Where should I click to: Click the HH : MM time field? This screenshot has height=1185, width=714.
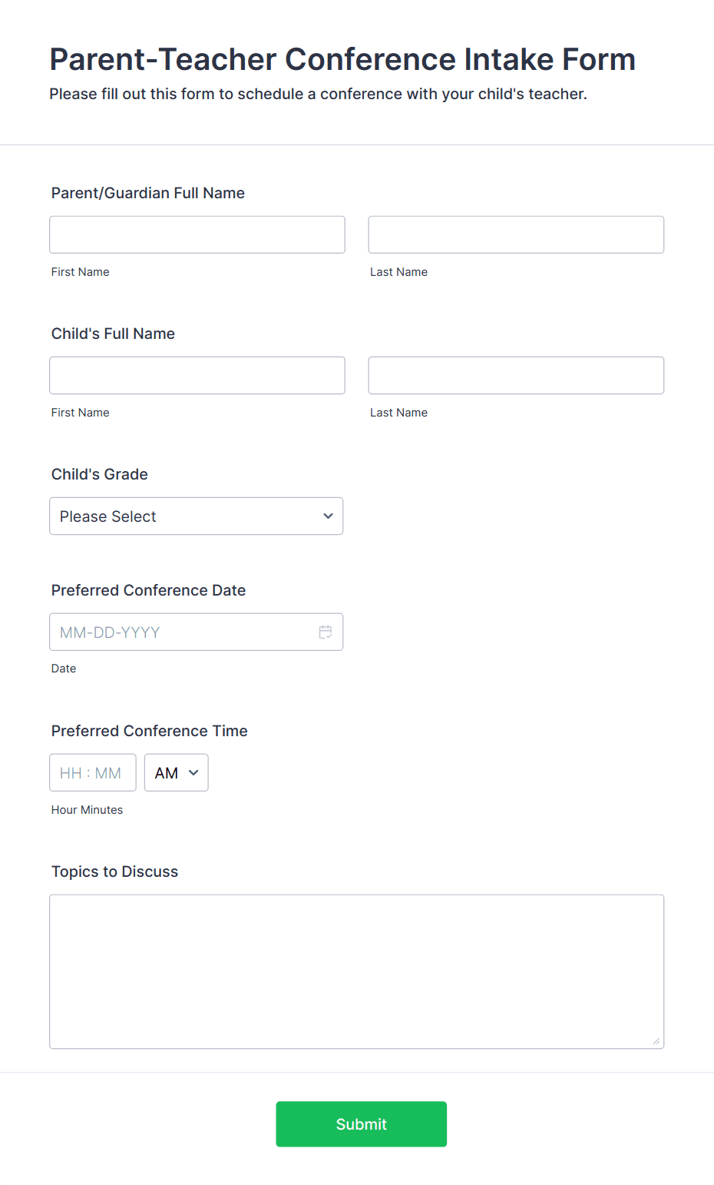93,773
